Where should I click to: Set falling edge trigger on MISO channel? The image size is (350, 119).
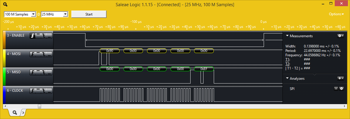tap(44, 72)
